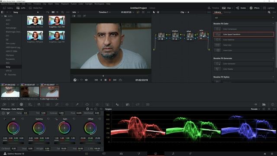Open the Tracker palette
The image size is (277, 156).
97,104
